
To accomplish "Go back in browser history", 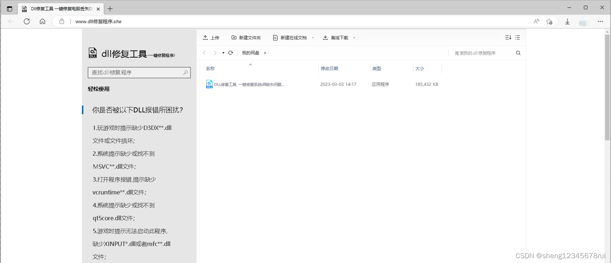I will pyautogui.click(x=11, y=22).
